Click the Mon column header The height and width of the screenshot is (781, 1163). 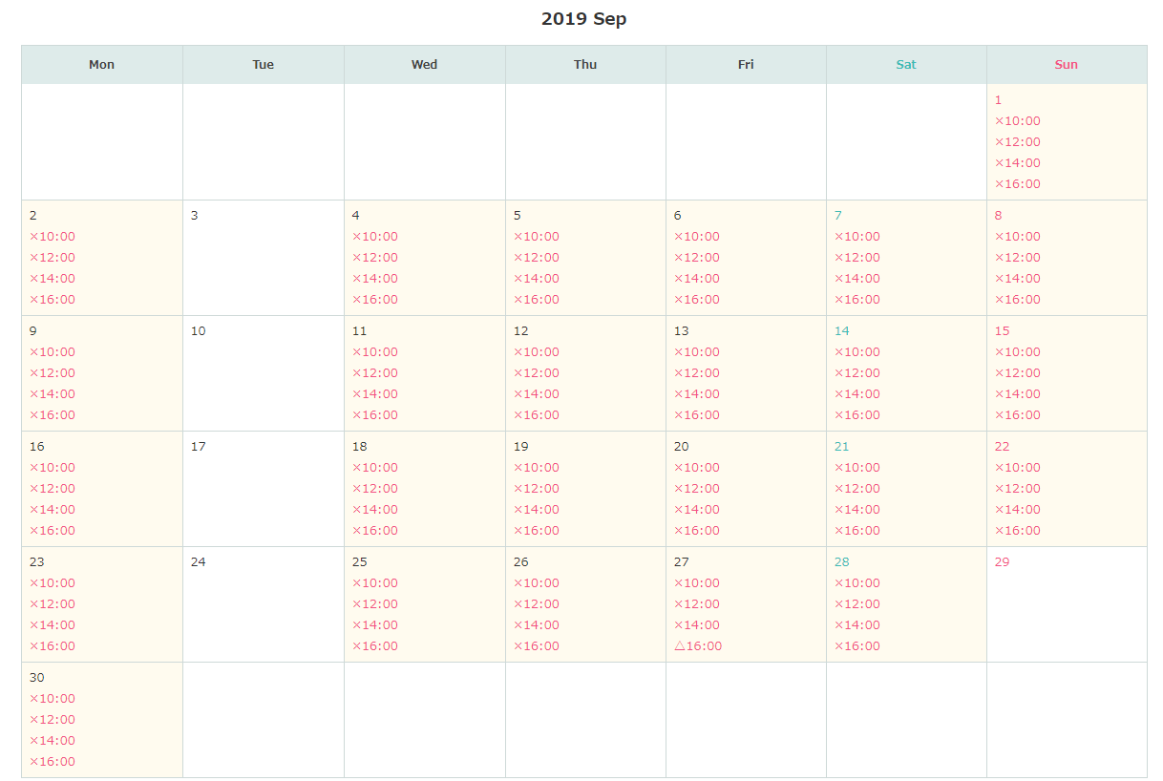101,65
